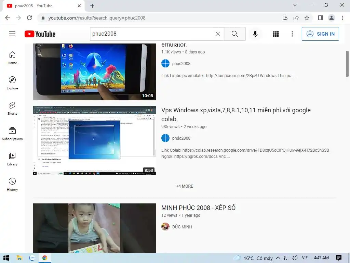The width and height of the screenshot is (350, 263).
Task: Show hidden system tray icons chevron
Action: click(x=278, y=258)
